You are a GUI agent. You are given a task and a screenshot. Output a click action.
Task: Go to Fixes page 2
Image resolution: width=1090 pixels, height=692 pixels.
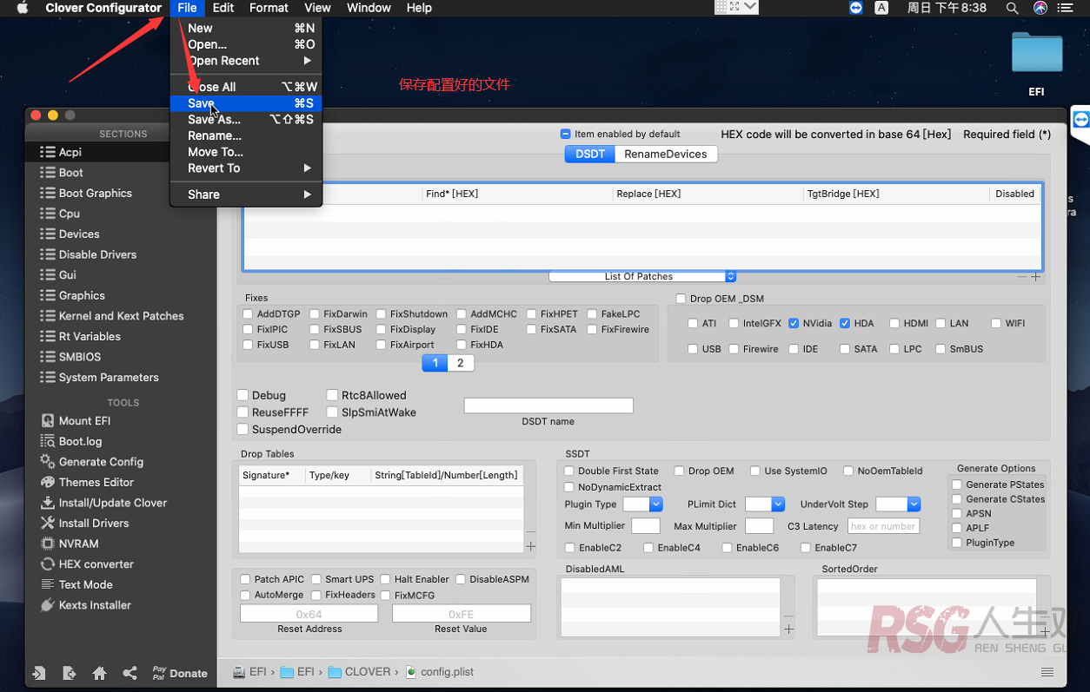(x=461, y=363)
